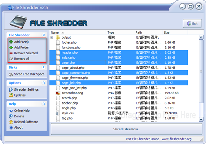The height and width of the screenshot is (144, 206).
Task: Click the tag.php file icon
Action: tap(58, 118)
